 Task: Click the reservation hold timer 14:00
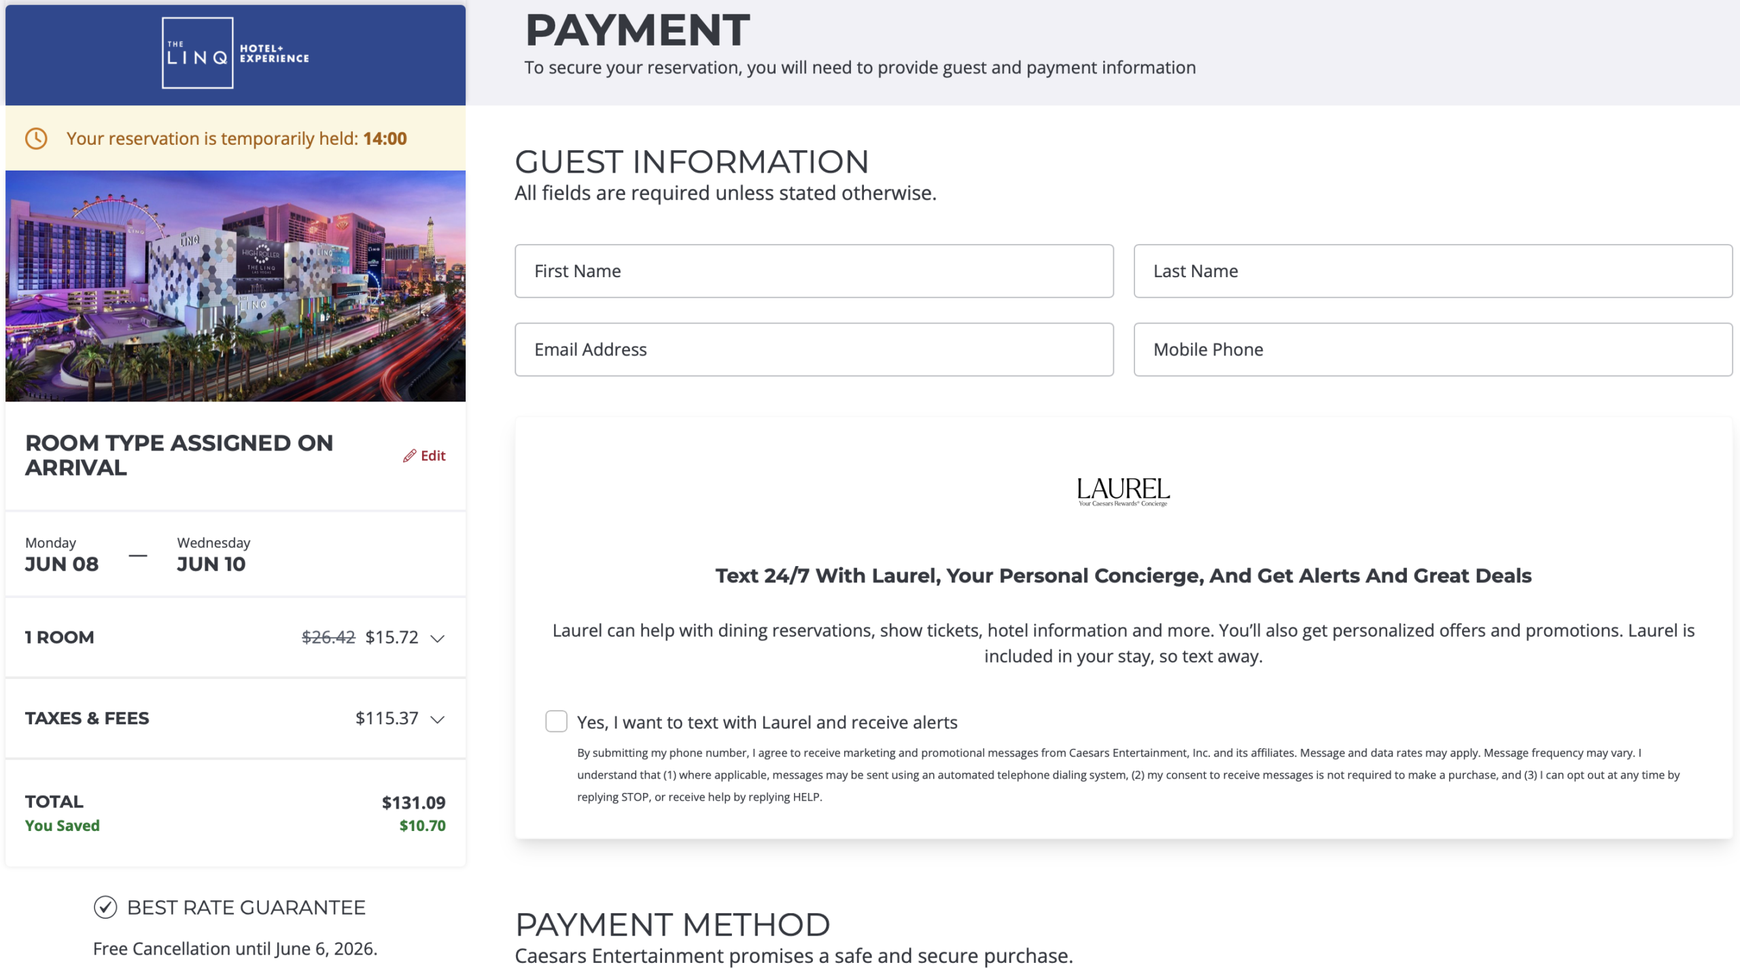[385, 139]
